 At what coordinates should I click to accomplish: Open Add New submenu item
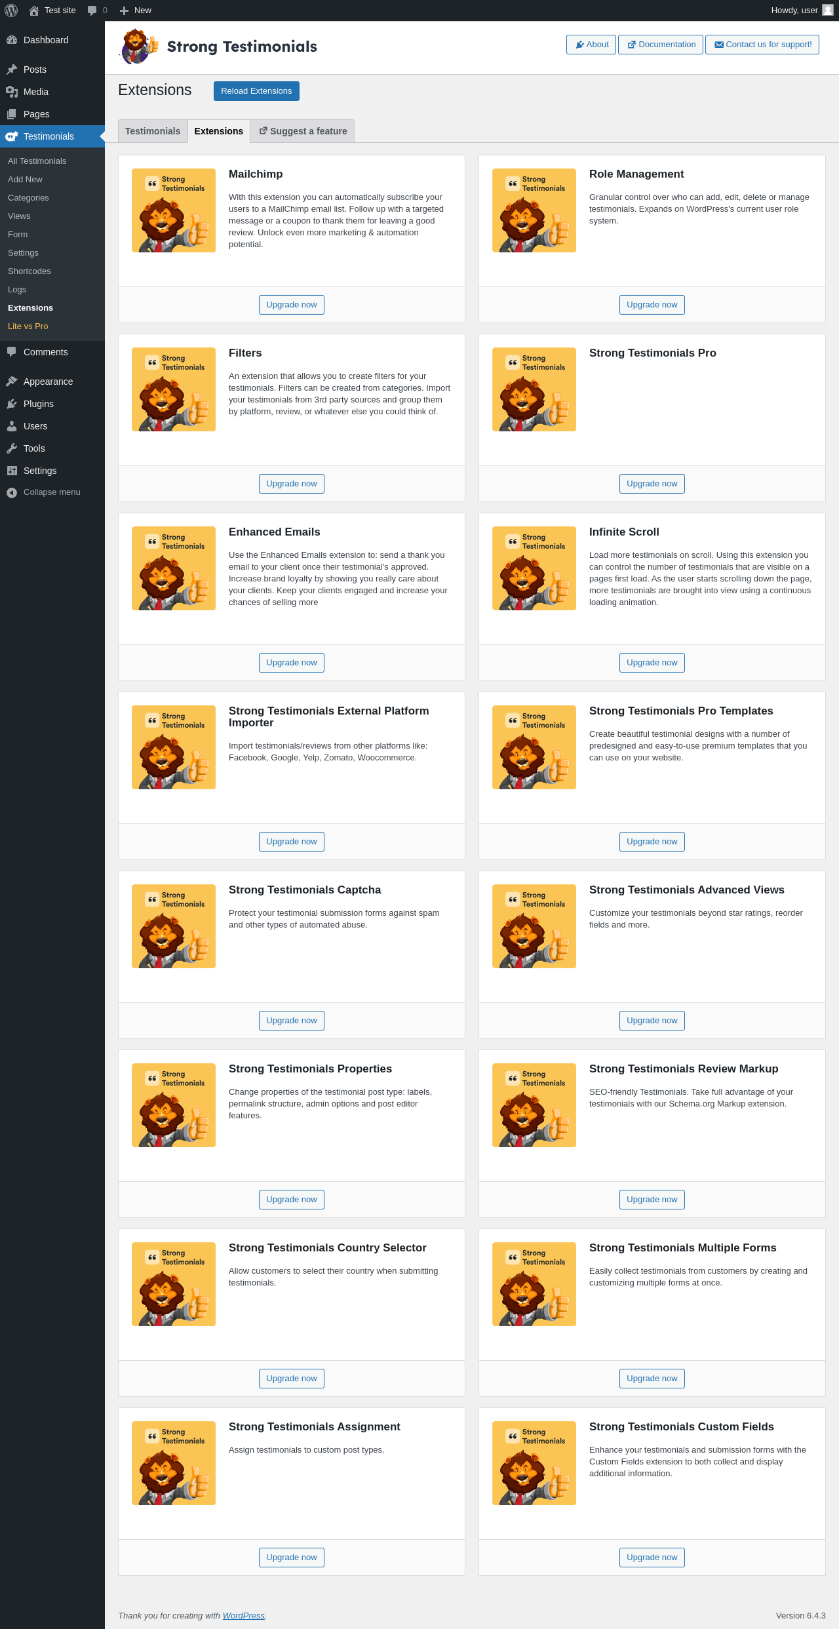click(x=52, y=180)
